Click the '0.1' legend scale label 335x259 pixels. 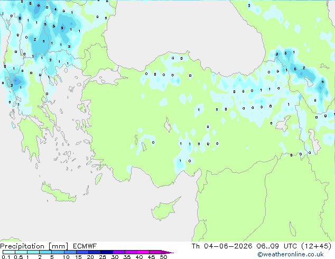coord(6,257)
